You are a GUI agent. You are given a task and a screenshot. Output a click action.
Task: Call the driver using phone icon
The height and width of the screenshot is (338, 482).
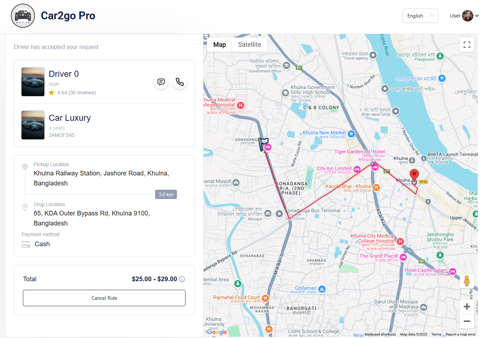[180, 82]
